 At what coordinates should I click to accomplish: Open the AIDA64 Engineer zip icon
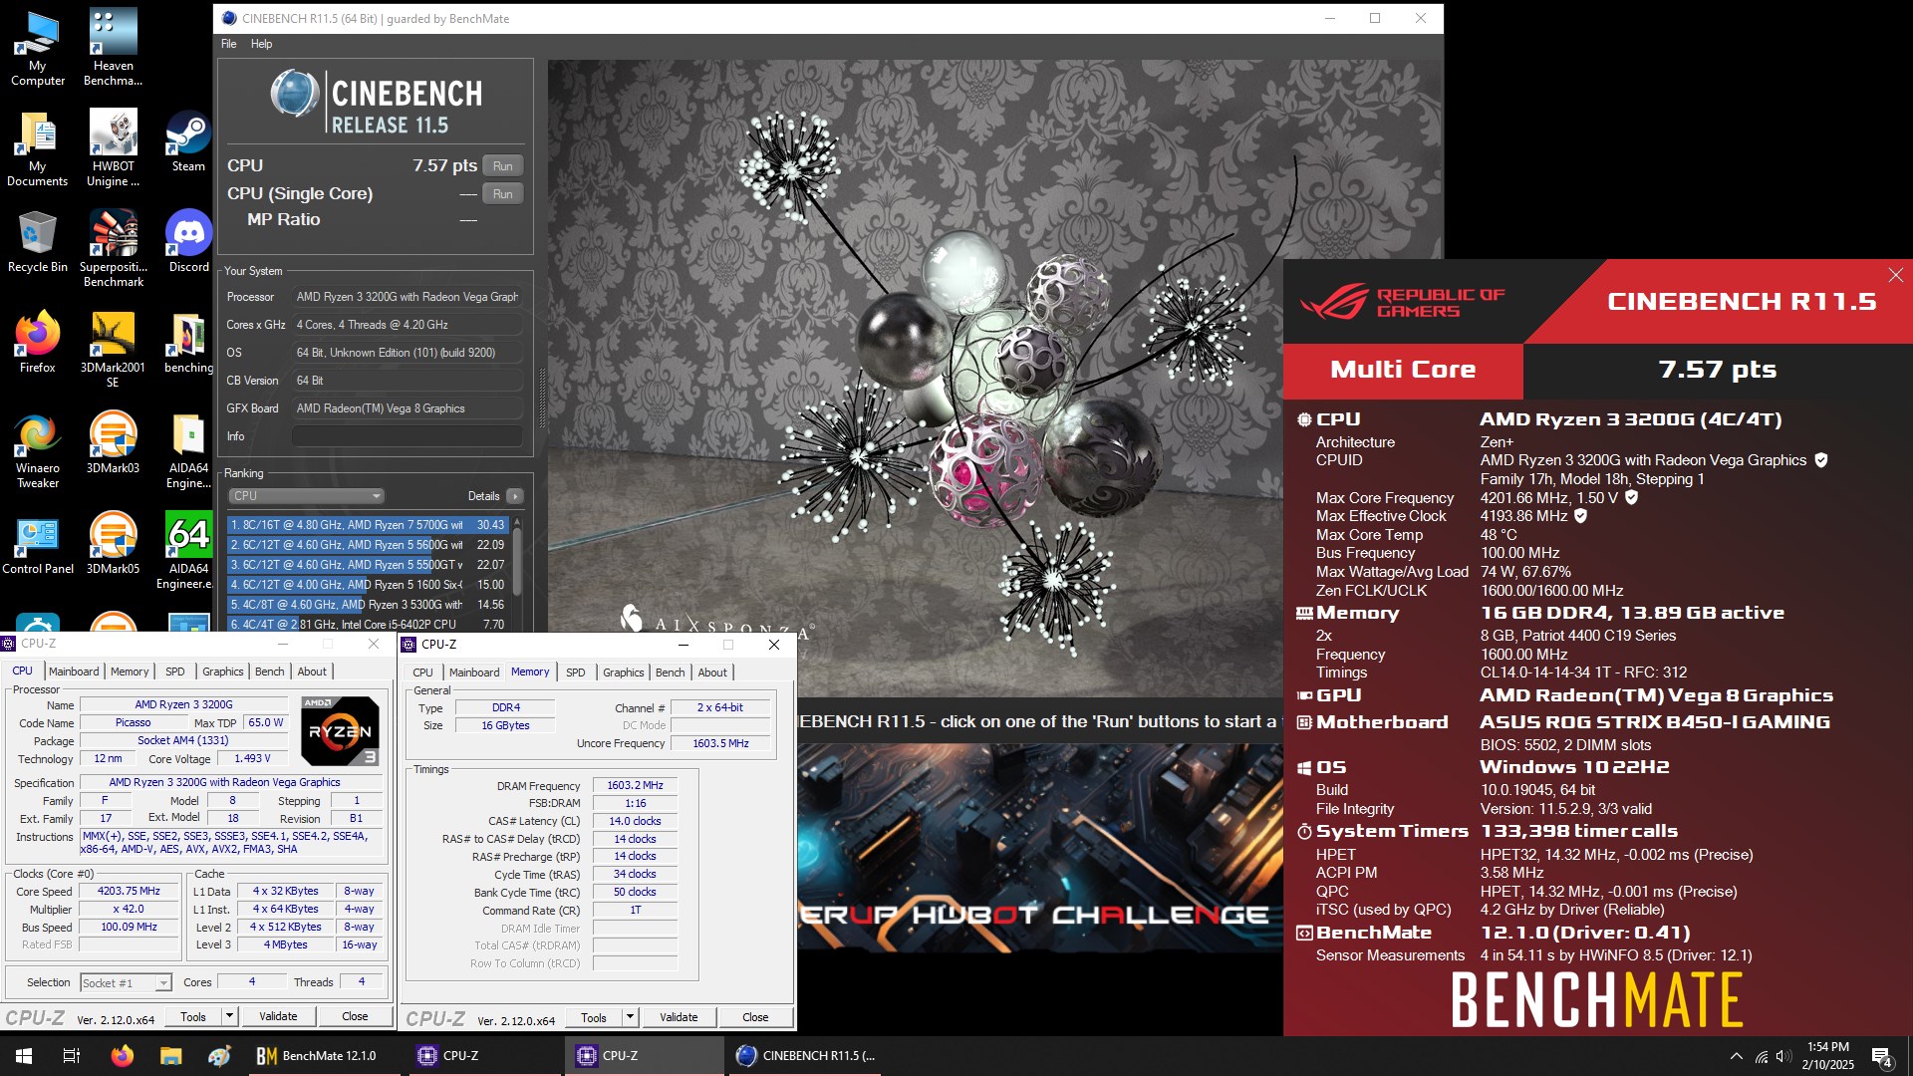point(188,450)
